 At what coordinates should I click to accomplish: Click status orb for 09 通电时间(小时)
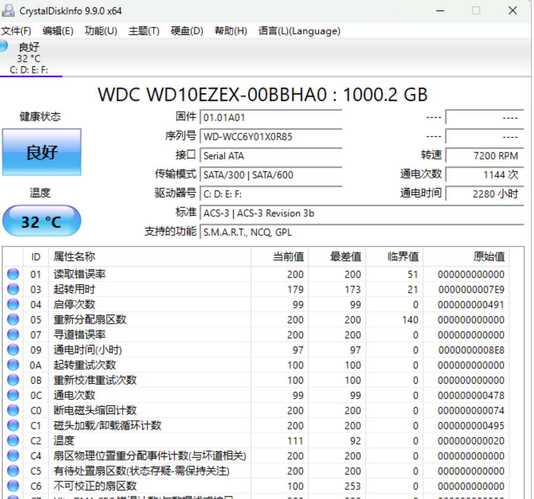click(x=13, y=350)
